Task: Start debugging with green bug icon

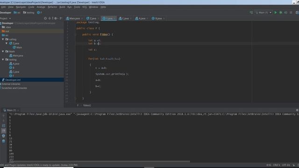Action: [280, 13]
